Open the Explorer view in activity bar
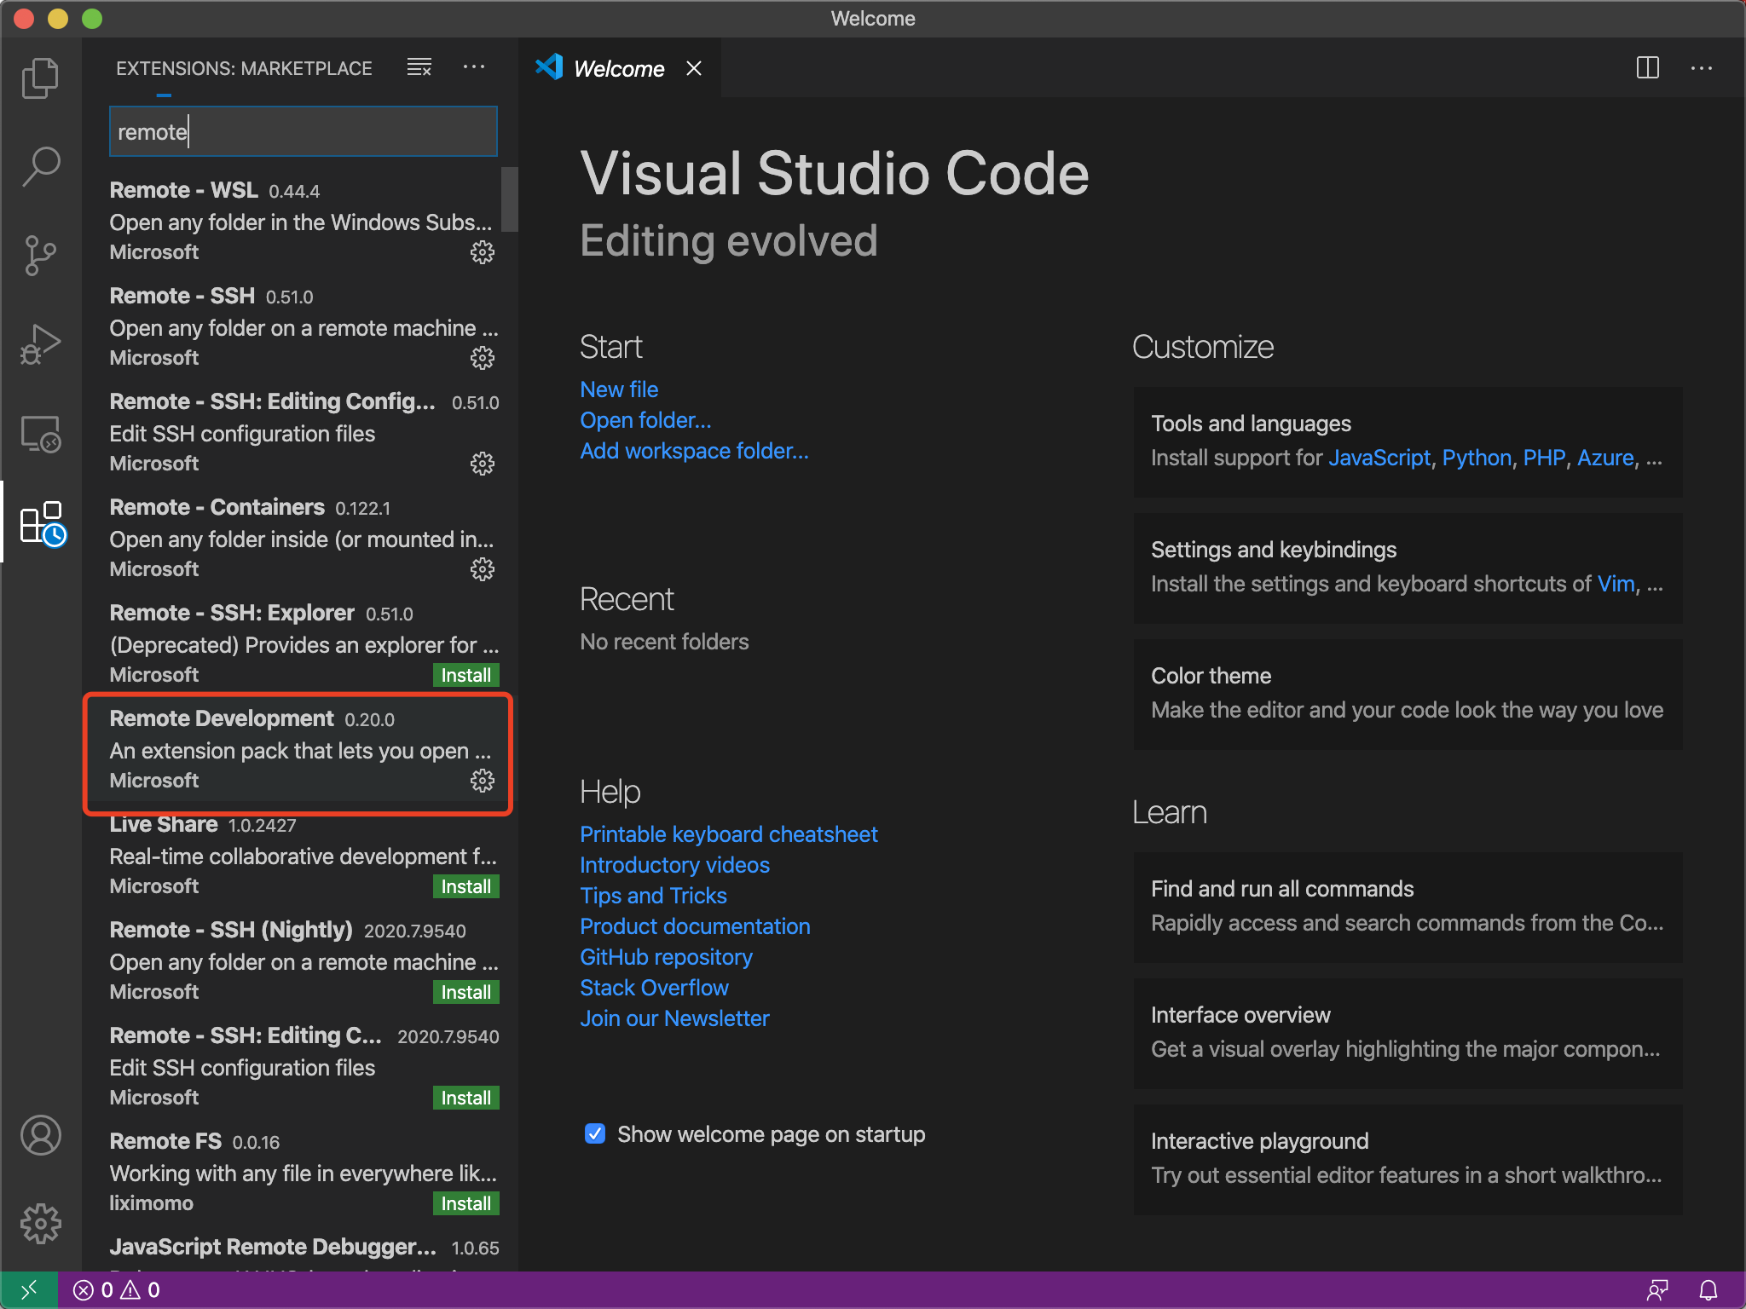Image resolution: width=1746 pixels, height=1309 pixels. point(40,78)
